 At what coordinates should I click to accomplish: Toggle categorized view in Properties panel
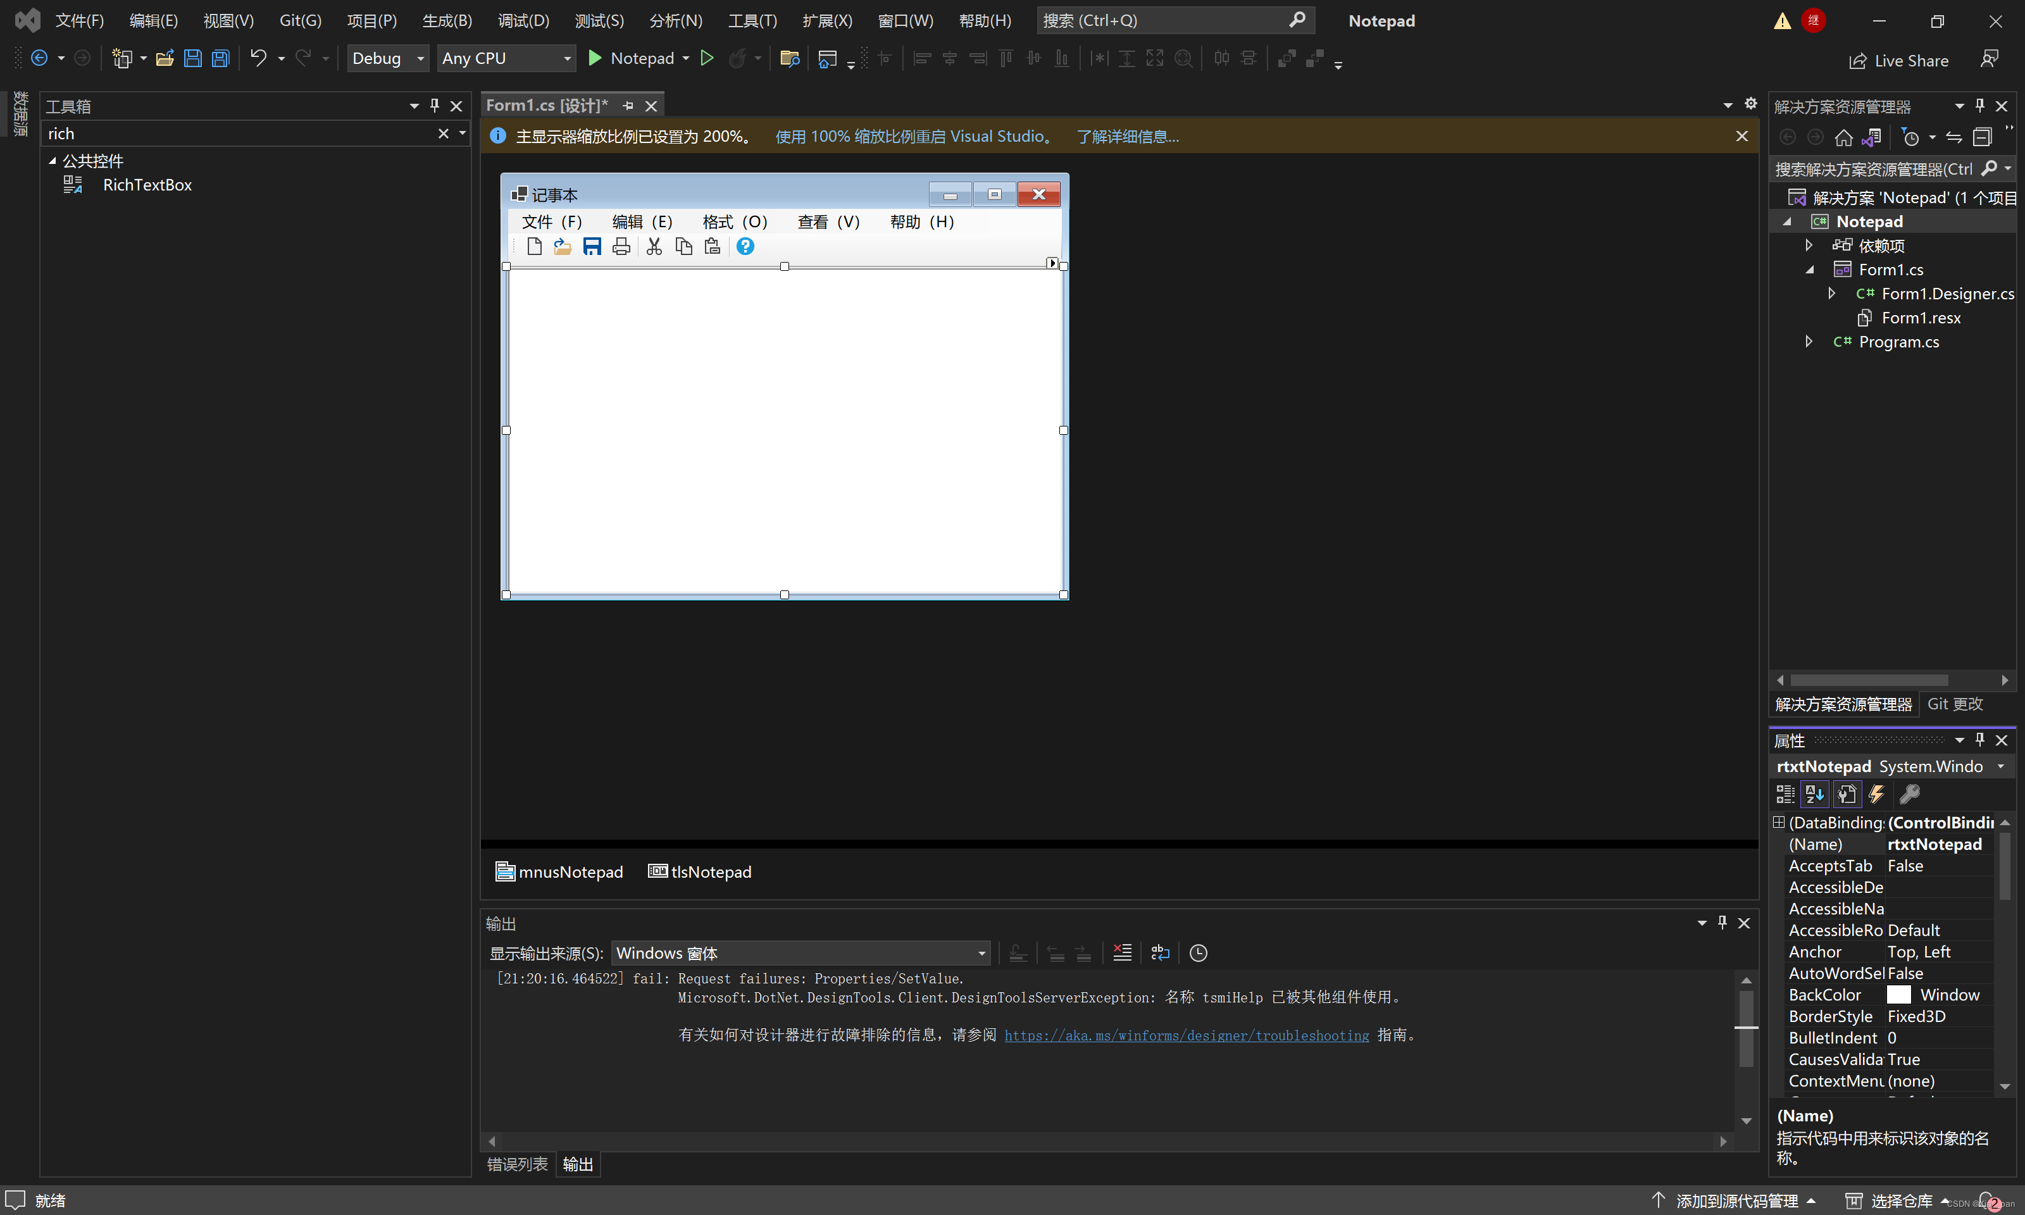[1785, 794]
